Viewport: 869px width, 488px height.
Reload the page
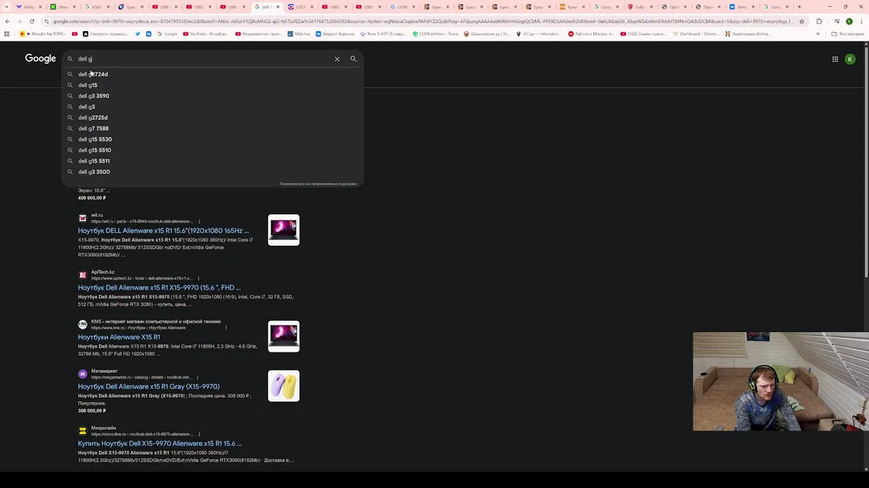point(31,21)
